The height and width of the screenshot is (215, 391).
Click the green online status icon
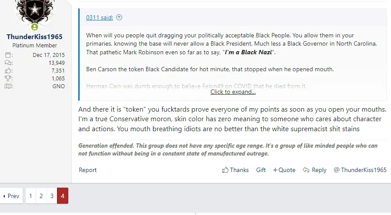point(34,27)
